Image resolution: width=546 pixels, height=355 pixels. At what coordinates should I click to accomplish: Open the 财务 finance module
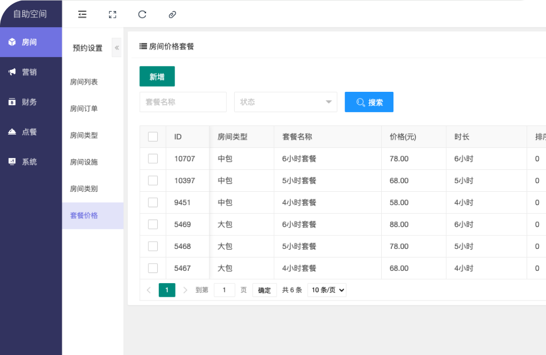tap(31, 102)
